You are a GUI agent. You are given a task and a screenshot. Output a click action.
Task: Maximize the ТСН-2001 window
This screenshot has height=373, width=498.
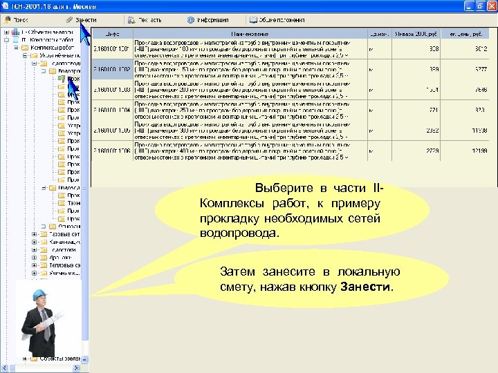[x=480, y=6]
